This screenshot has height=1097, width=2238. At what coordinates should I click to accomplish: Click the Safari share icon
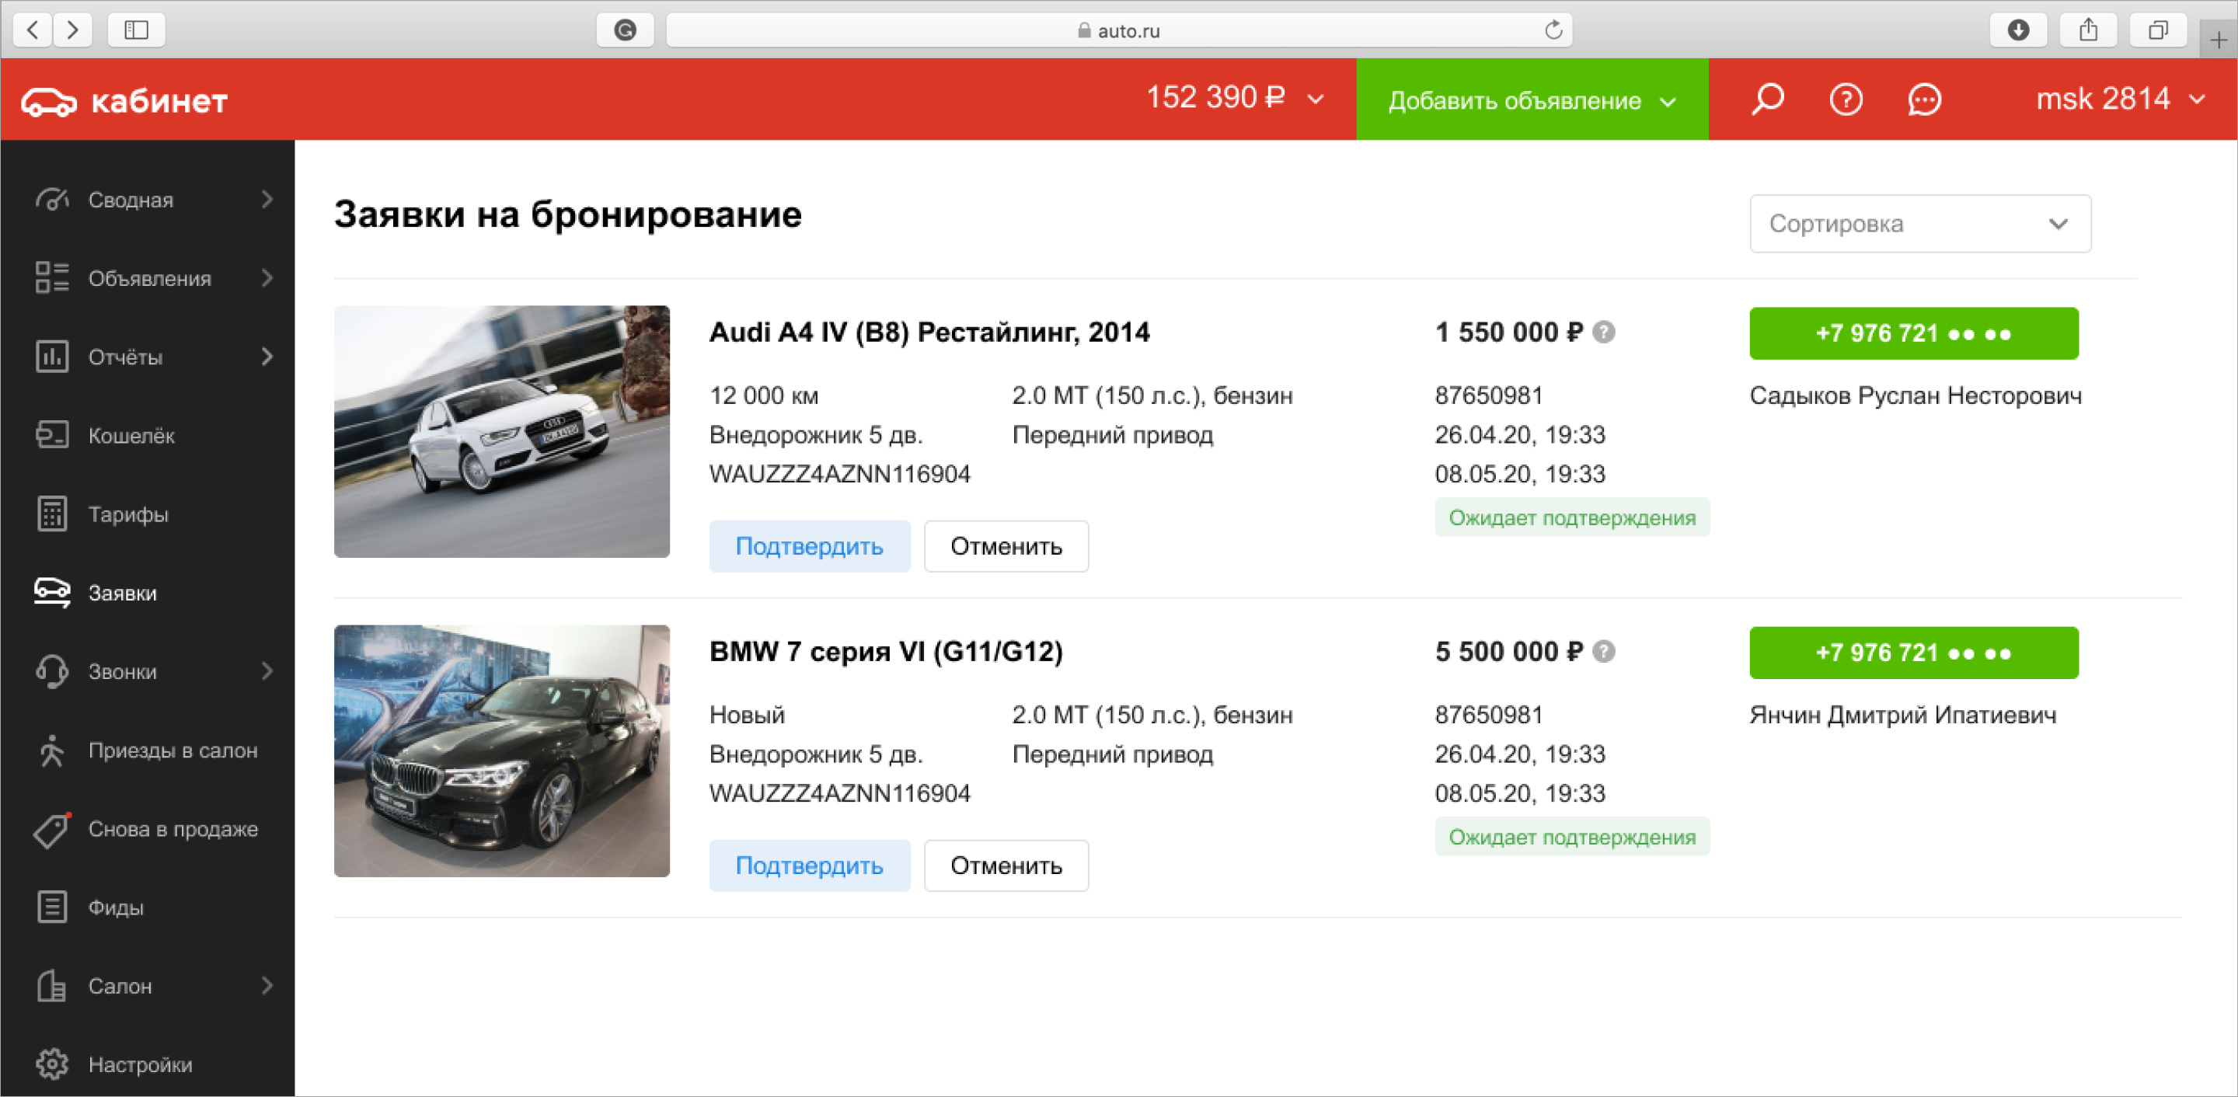tap(2089, 30)
